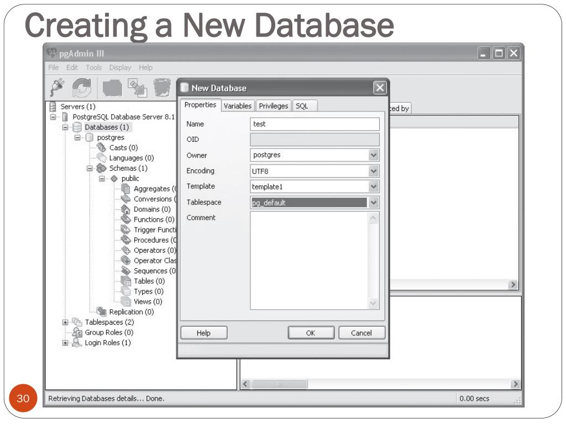Screen dimensions: 566x424
Task: Click the public schema diamond icon
Action: 114,178
